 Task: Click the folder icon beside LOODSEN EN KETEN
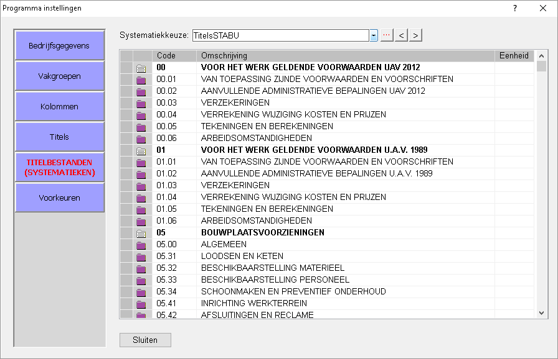140,256
